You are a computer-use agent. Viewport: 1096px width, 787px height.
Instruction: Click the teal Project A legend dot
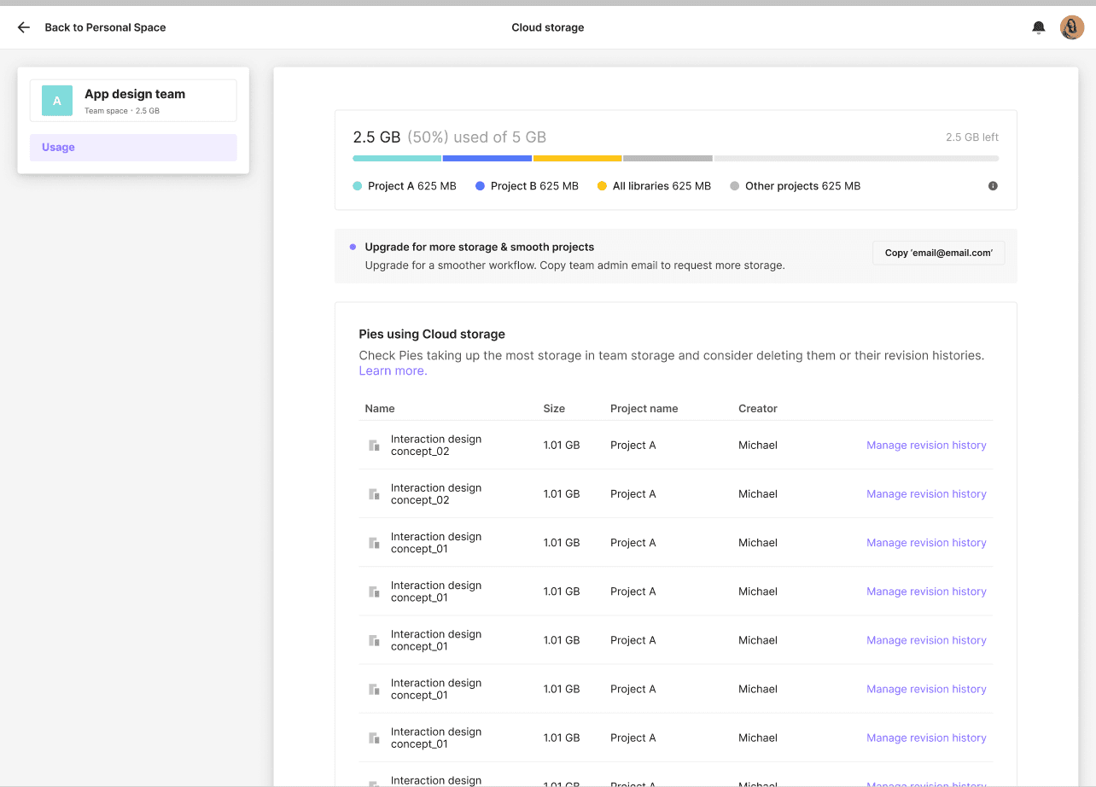click(356, 185)
